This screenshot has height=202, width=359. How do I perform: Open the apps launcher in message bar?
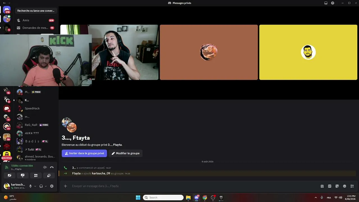tap(352, 186)
